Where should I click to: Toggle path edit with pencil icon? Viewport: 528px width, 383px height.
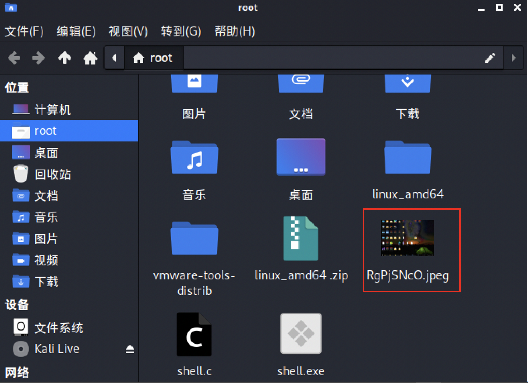click(x=490, y=58)
